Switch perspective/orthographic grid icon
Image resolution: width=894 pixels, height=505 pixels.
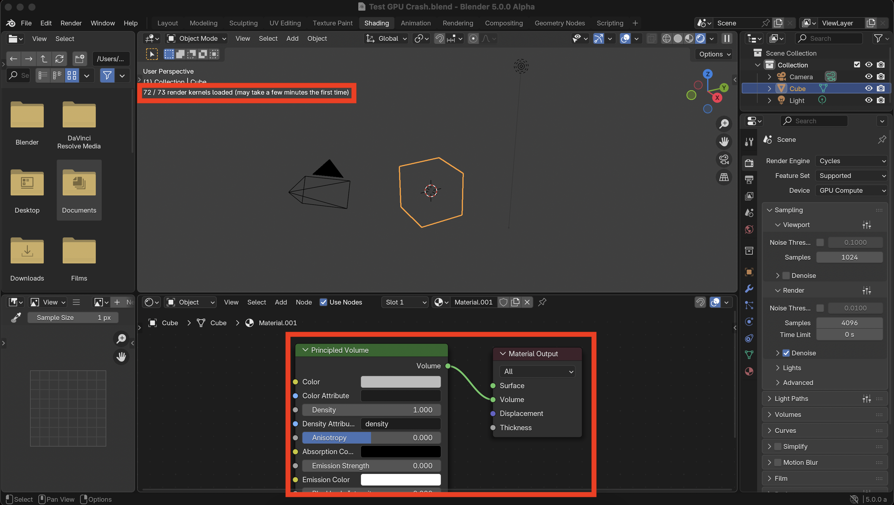(724, 177)
